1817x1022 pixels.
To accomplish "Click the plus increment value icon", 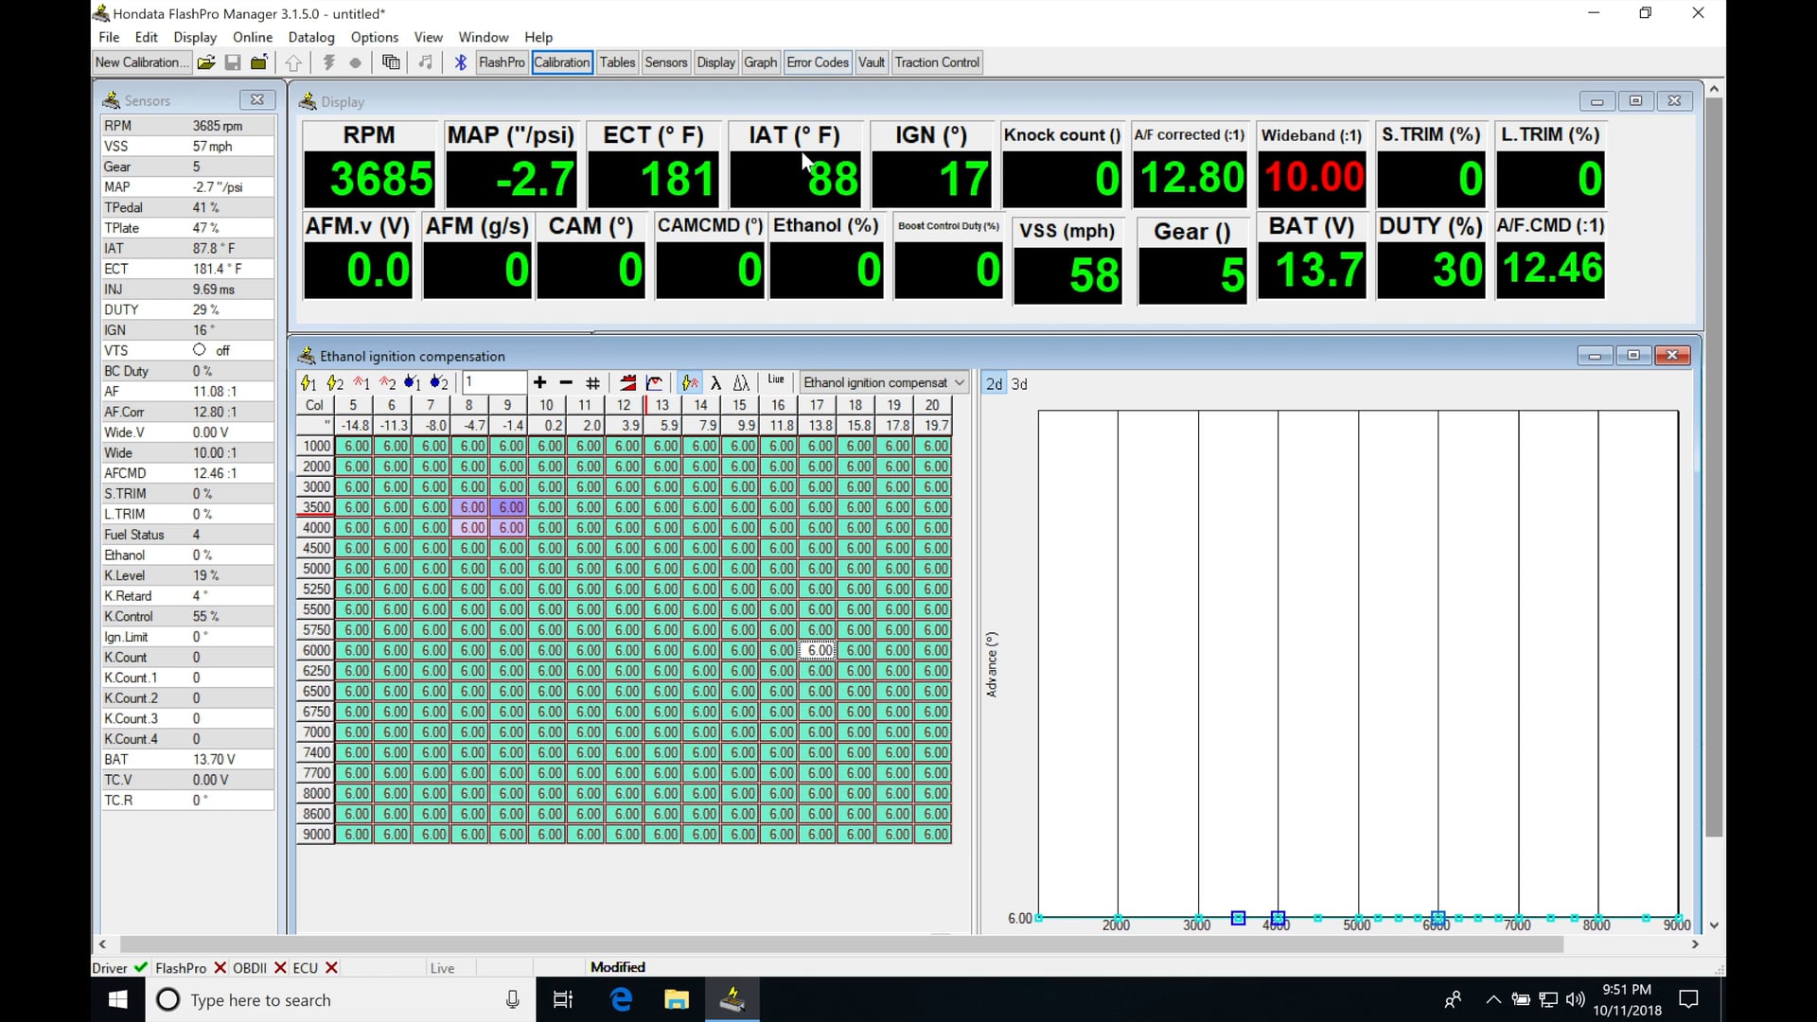I will pos(539,382).
